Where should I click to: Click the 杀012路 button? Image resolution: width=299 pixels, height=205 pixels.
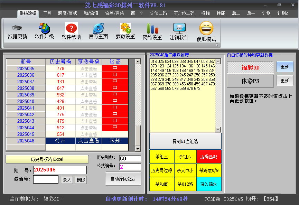(185, 184)
